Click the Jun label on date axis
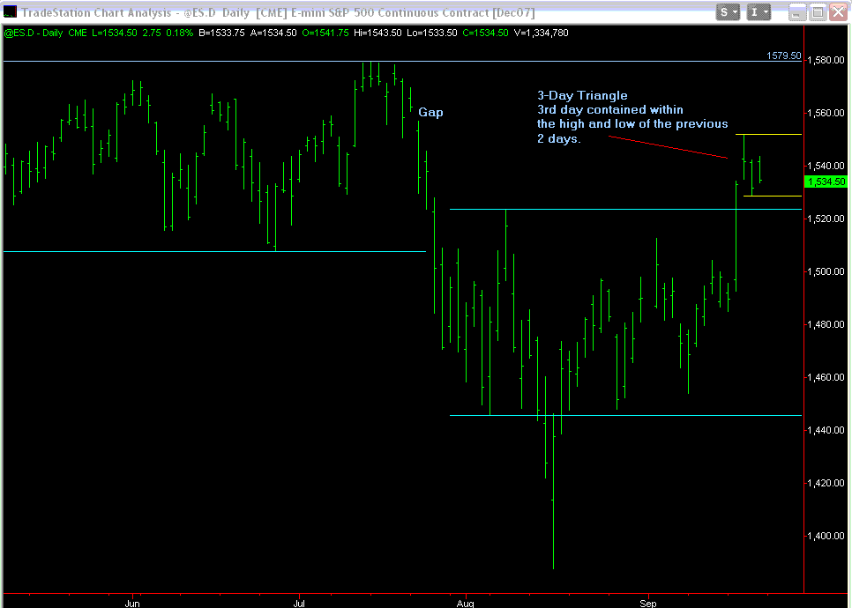The image size is (852, 608). point(132,603)
